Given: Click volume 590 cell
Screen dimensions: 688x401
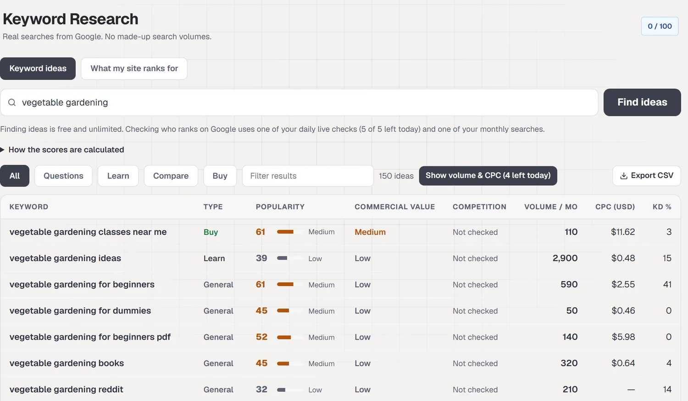Looking at the screenshot, I should (x=569, y=284).
